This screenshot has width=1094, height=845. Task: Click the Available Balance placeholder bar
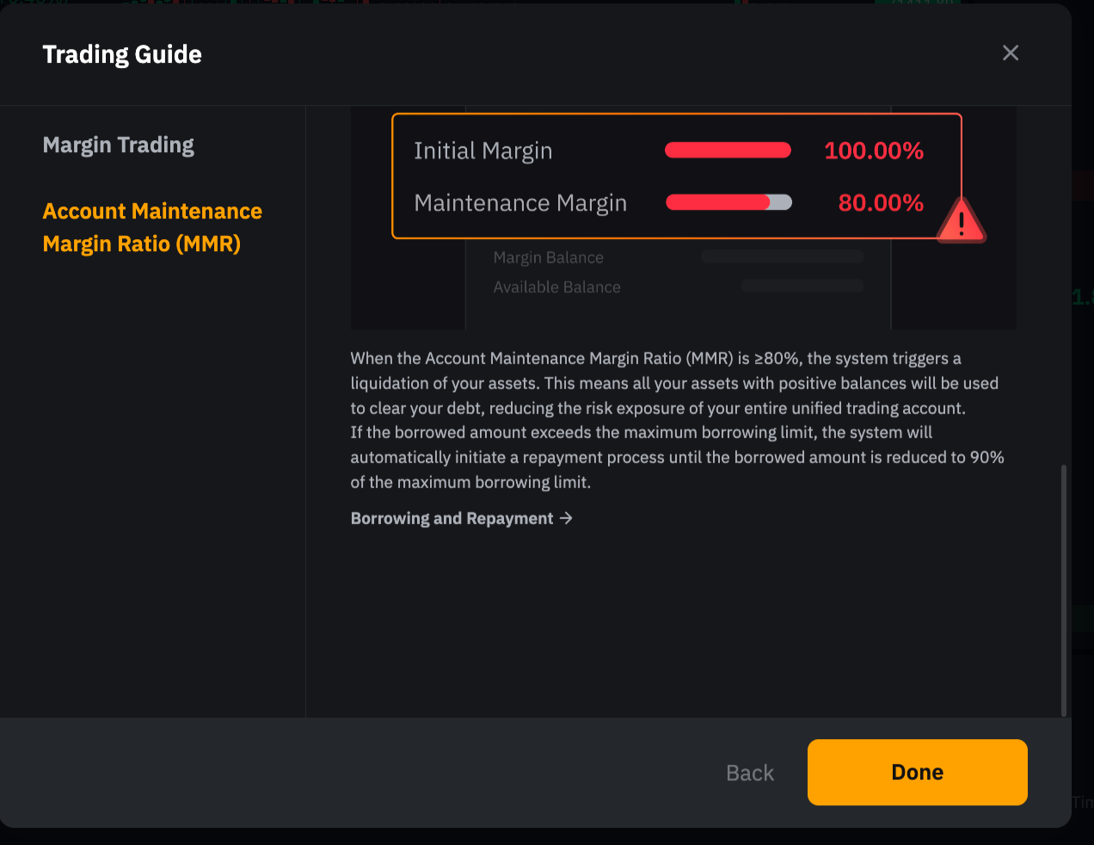click(x=802, y=286)
